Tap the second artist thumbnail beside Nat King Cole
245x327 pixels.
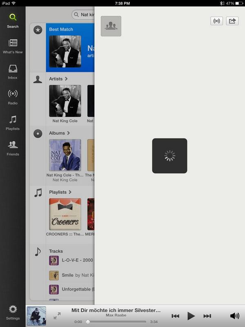(x=91, y=101)
